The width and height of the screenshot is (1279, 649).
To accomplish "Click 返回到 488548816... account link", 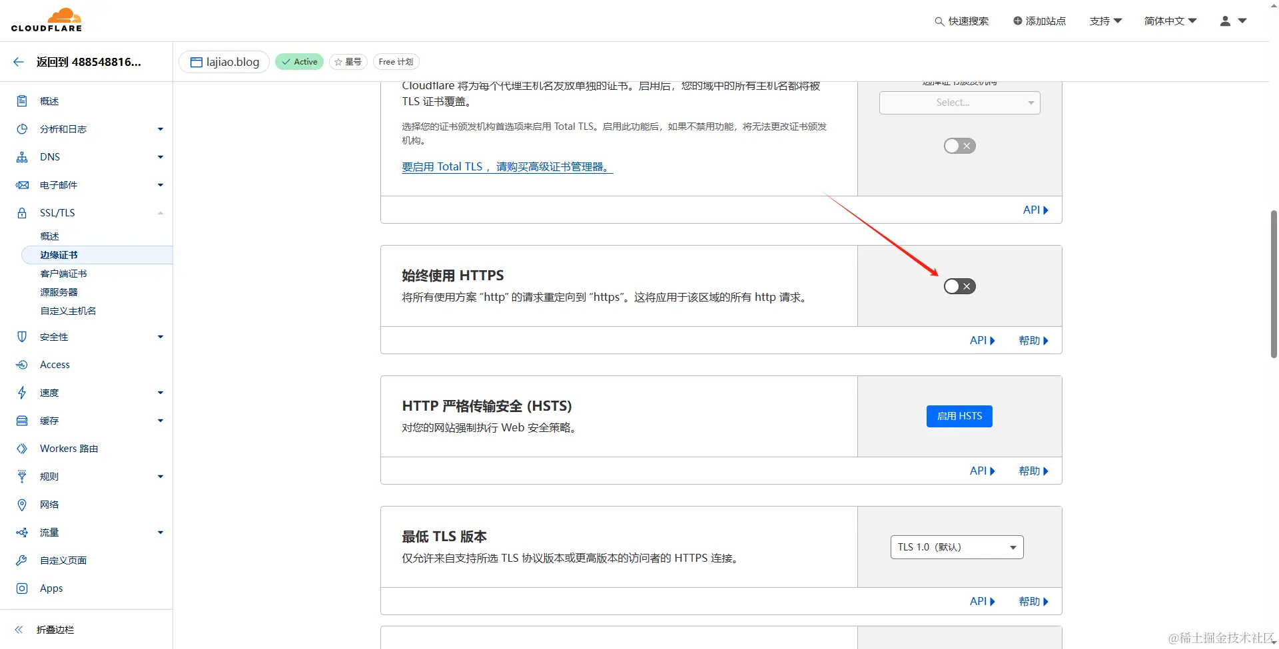I will pyautogui.click(x=89, y=62).
